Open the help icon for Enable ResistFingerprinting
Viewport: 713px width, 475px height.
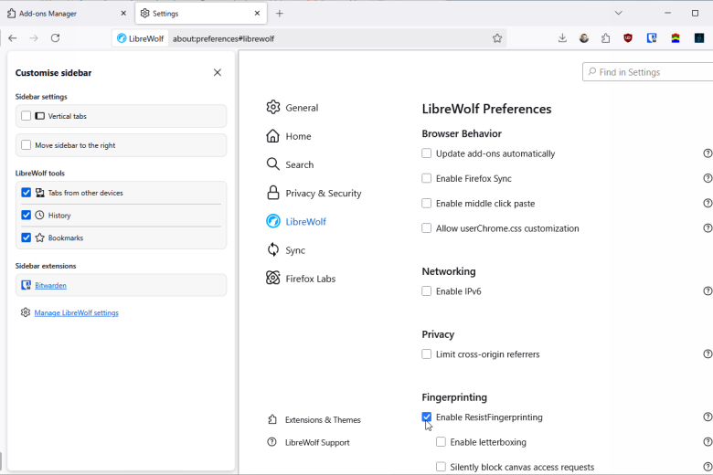[708, 417]
